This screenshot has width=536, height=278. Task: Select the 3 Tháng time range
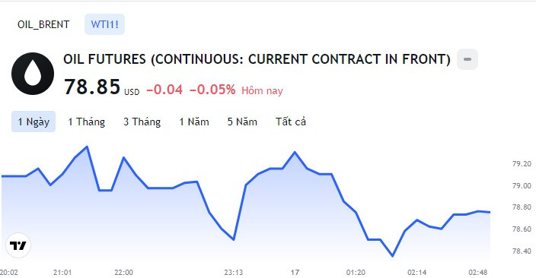tap(142, 122)
